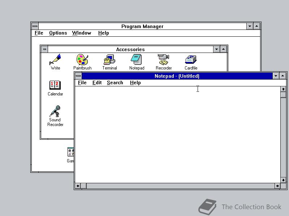Maximize the Notepad window
Viewport: 289px width, 216px height.
click(283, 76)
